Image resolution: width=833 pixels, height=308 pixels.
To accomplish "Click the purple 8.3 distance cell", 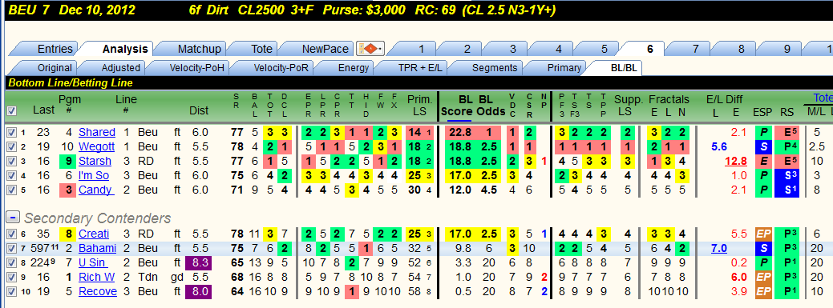I will (199, 262).
